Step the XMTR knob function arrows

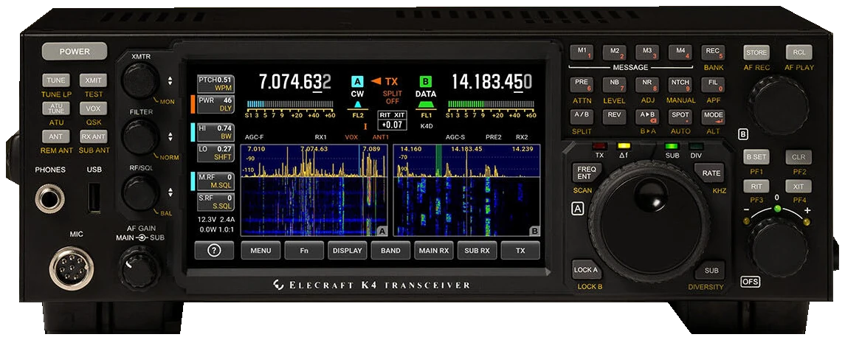coord(170,81)
